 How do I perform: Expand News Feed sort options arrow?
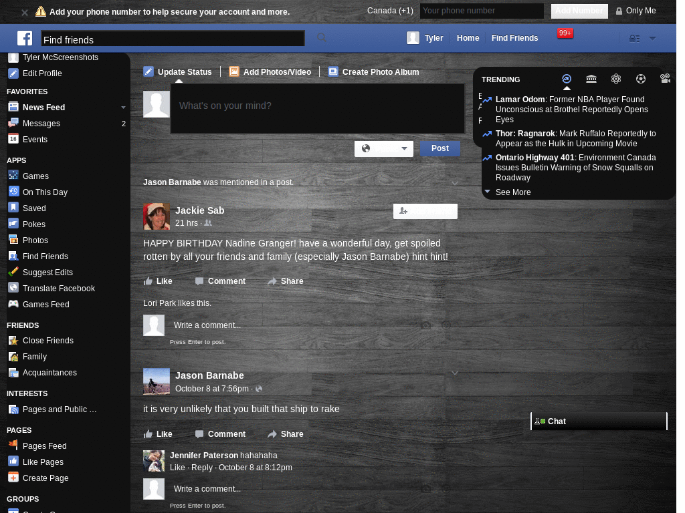[x=123, y=108]
